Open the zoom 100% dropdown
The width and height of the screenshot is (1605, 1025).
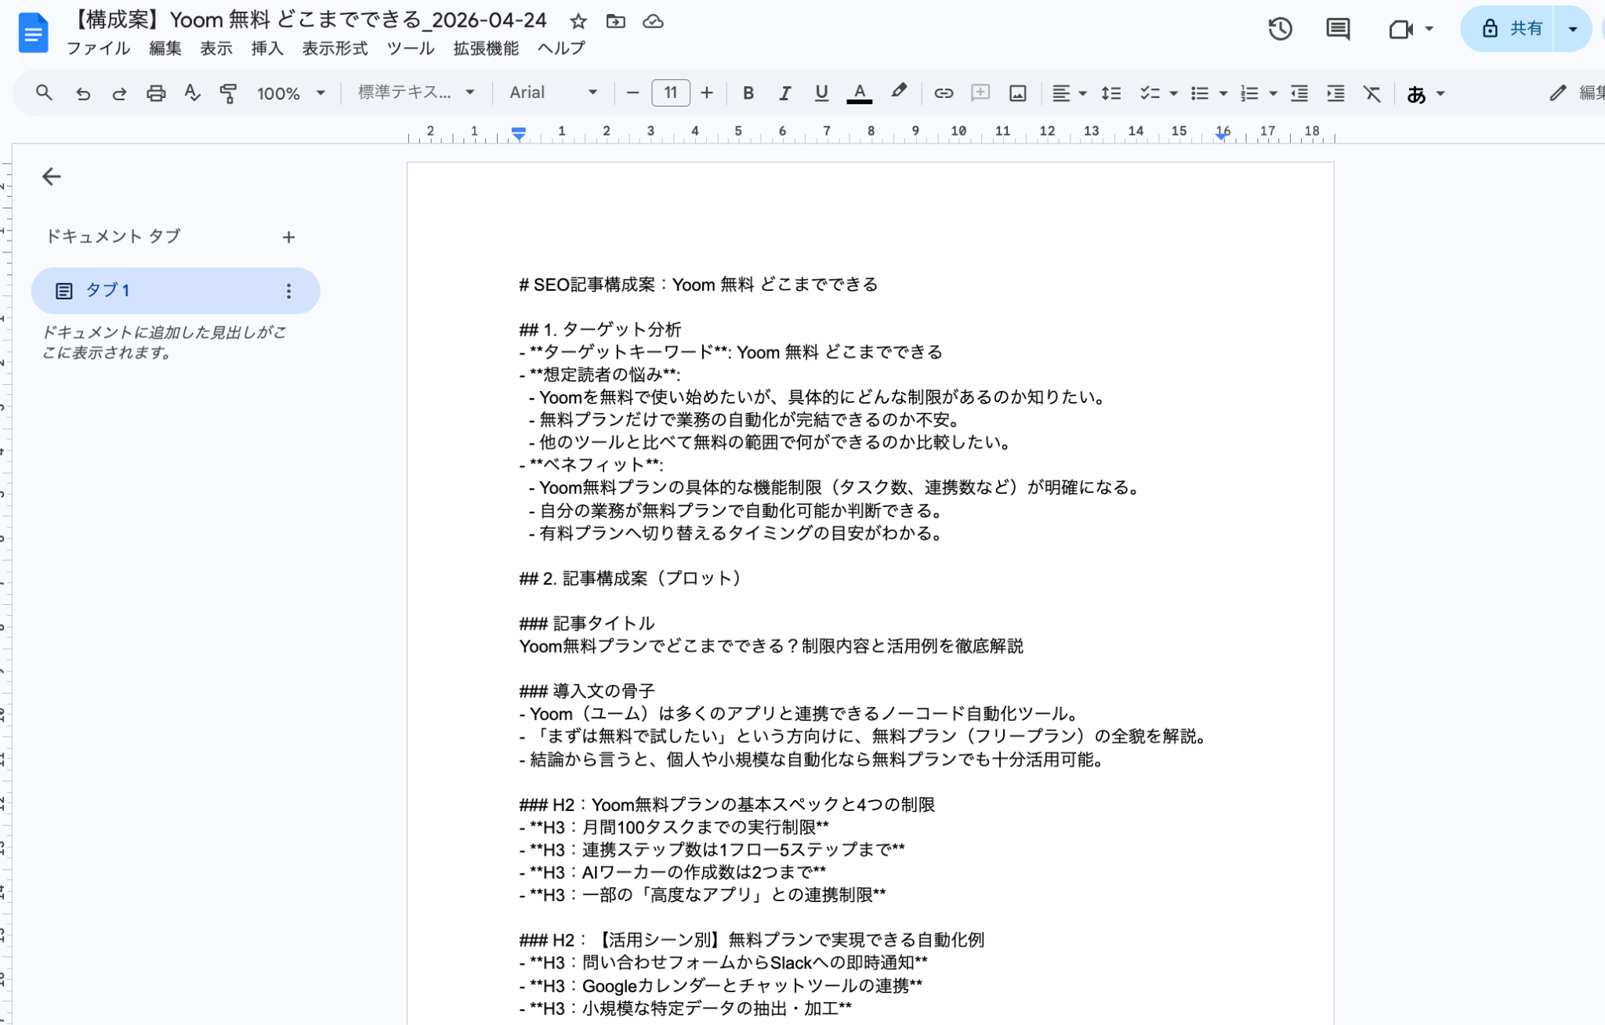point(291,93)
